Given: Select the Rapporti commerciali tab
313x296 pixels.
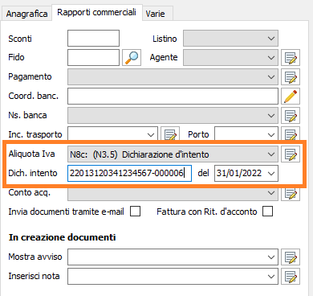Looking at the screenshot, I should tap(97, 12).
